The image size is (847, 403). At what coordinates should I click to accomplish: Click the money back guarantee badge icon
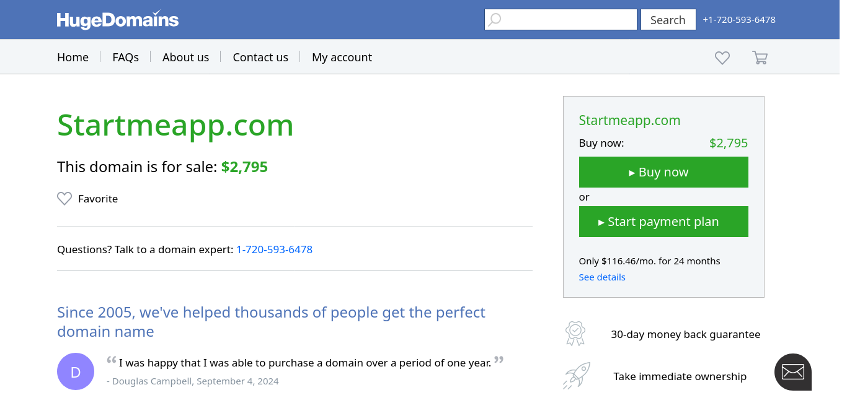(575, 334)
